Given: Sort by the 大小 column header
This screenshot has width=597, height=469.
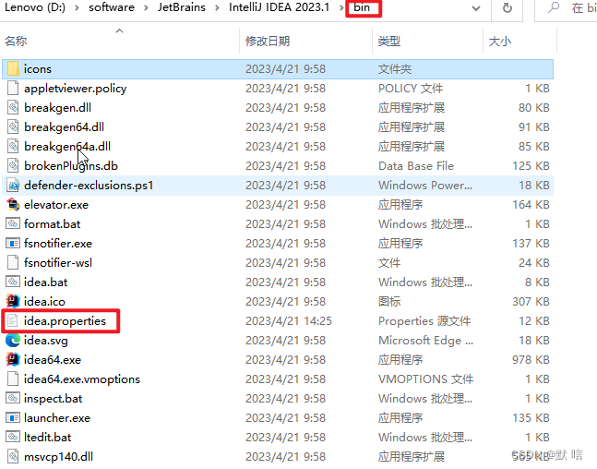Looking at the screenshot, I should point(519,41).
